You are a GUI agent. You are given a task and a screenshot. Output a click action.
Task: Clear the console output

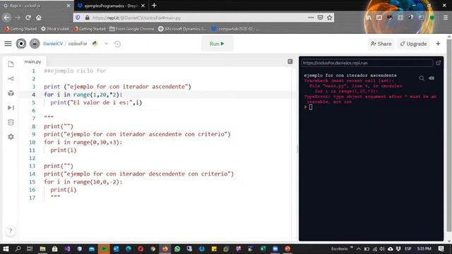[432, 78]
